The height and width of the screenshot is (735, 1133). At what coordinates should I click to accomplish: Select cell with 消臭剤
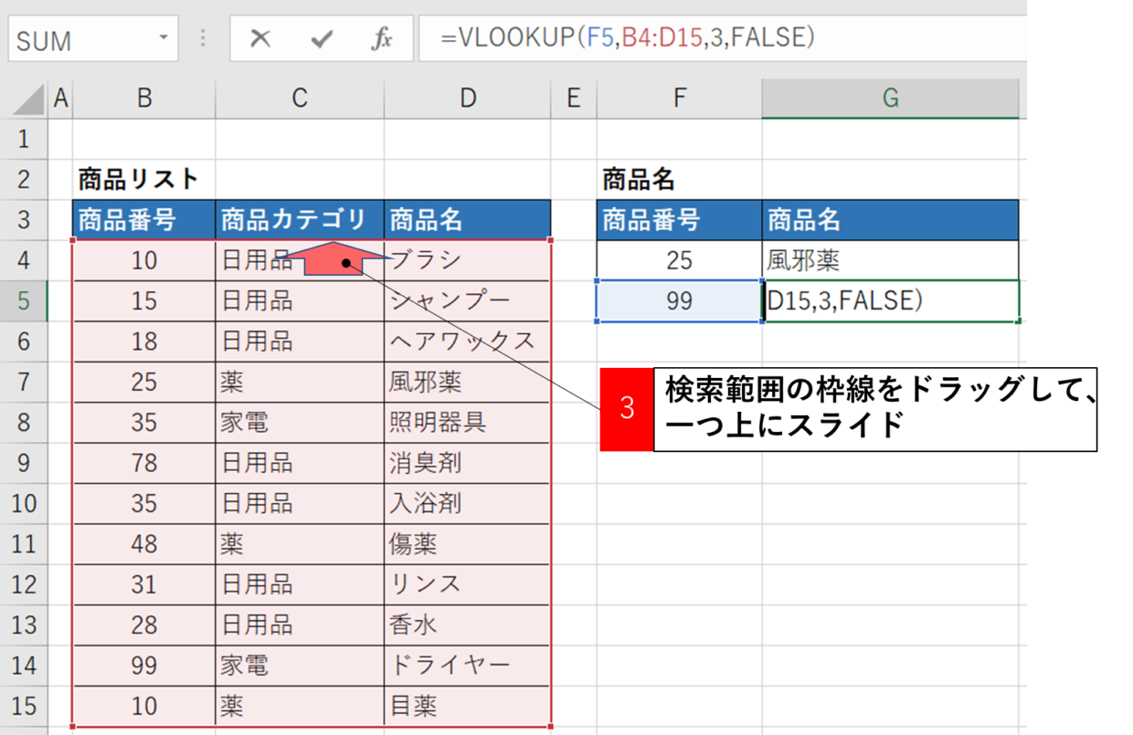click(468, 463)
